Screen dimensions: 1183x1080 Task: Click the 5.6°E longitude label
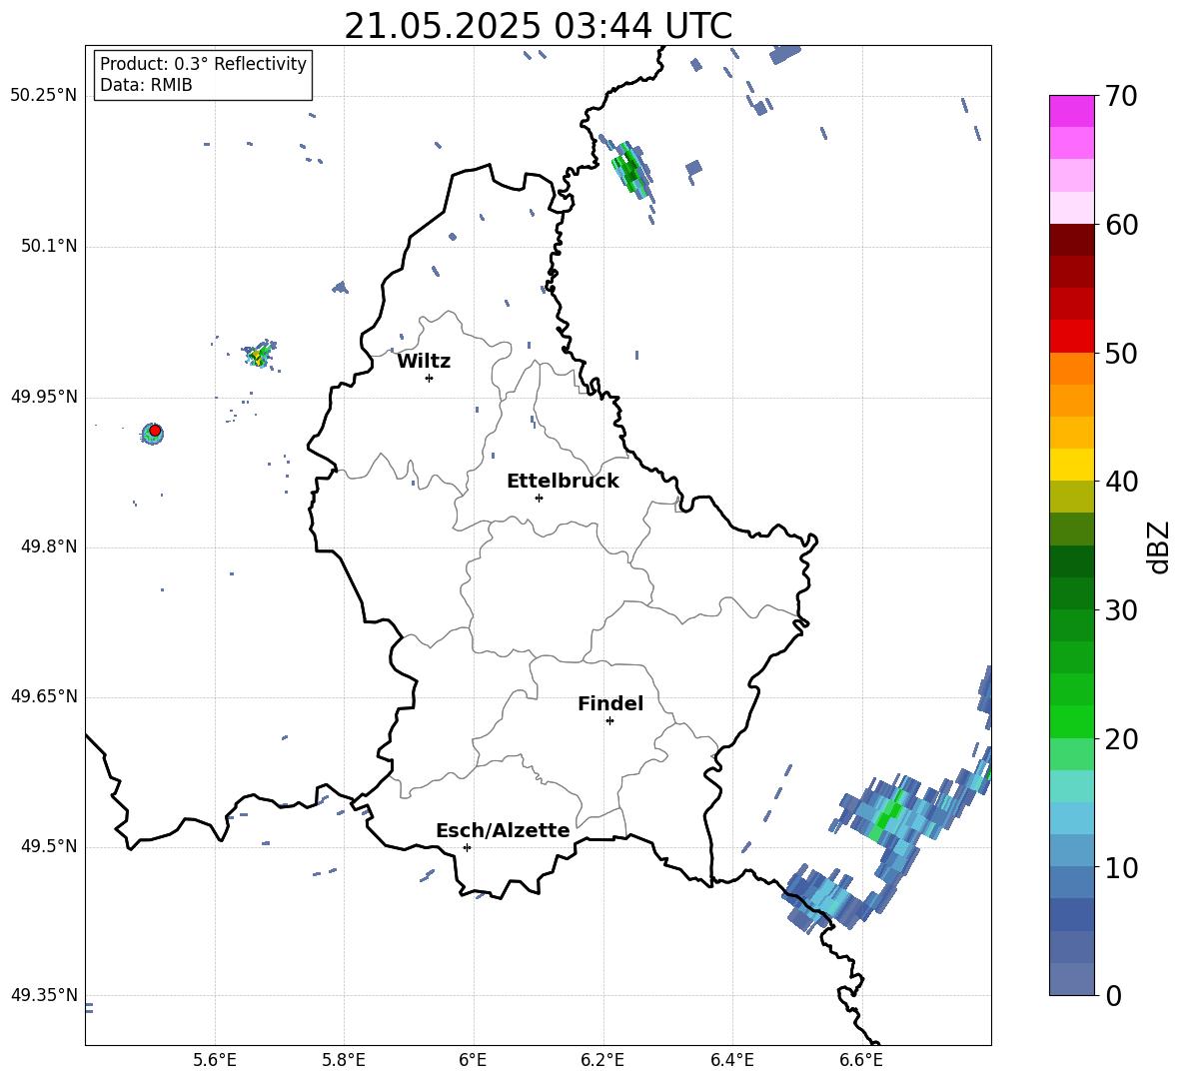point(215,1060)
